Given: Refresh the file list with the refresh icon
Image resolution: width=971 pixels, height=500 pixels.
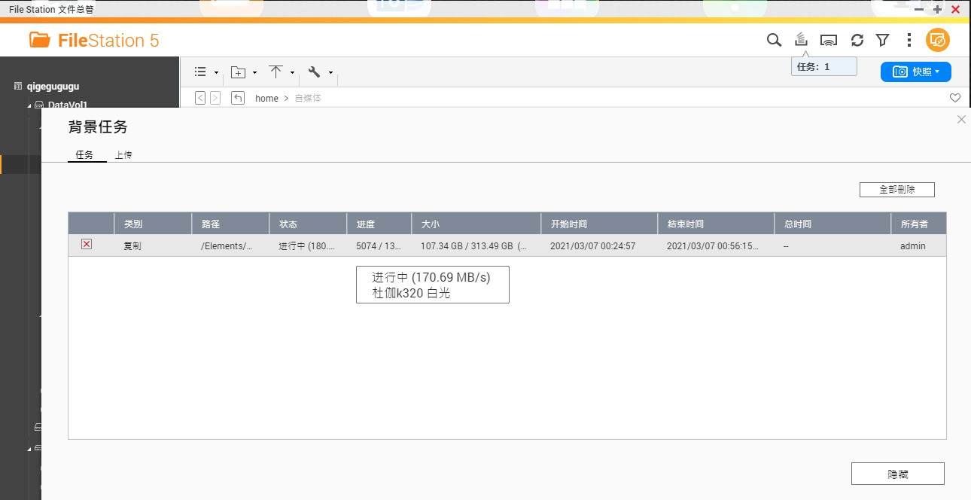Looking at the screenshot, I should pyautogui.click(x=857, y=40).
